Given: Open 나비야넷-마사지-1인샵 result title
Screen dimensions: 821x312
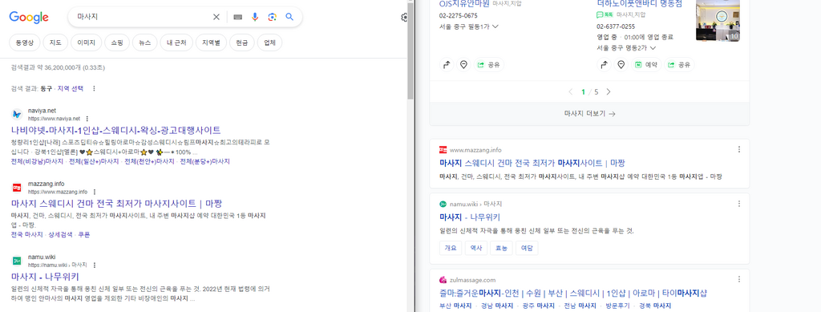Looking at the screenshot, I should pyautogui.click(x=115, y=131).
